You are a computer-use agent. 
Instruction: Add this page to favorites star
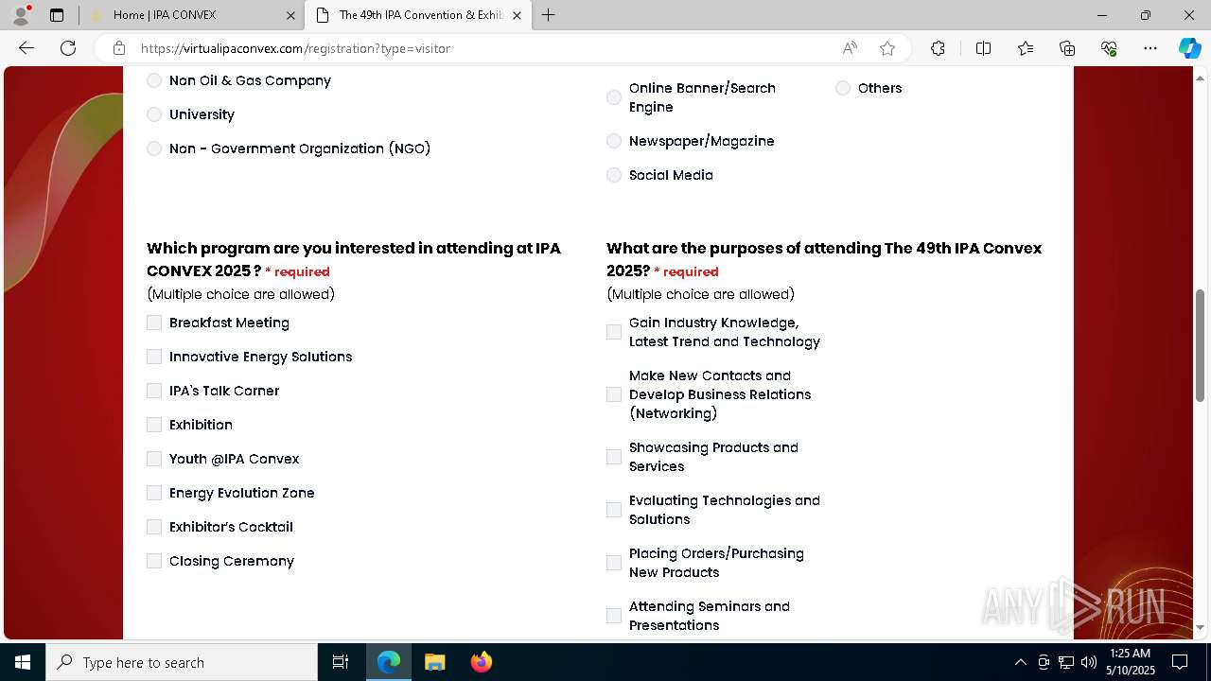(886, 48)
